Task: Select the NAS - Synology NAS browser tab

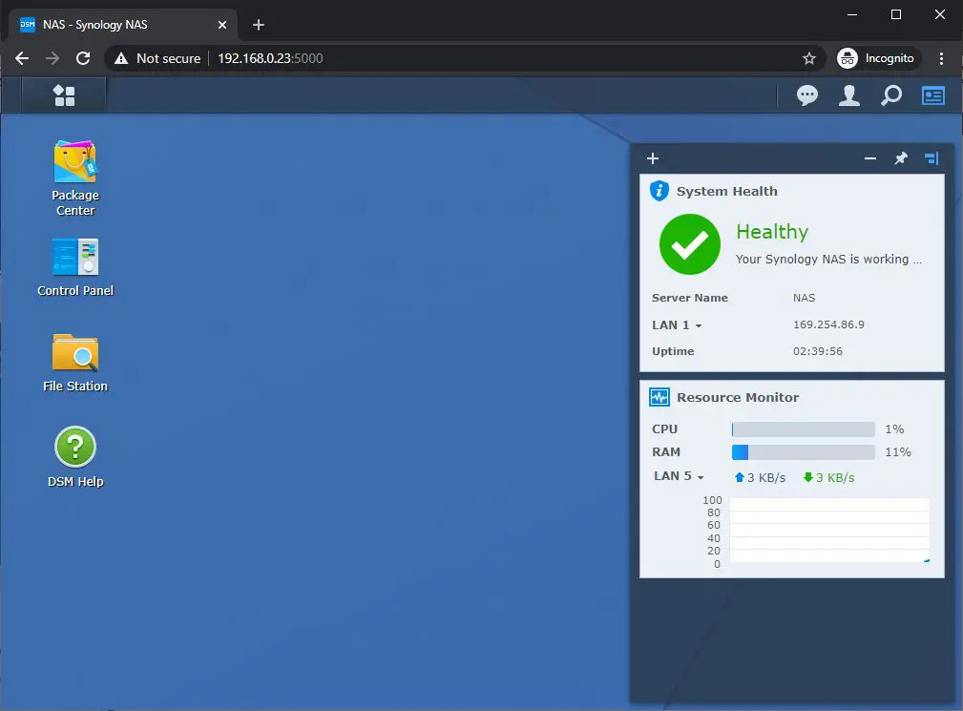Action: [123, 25]
